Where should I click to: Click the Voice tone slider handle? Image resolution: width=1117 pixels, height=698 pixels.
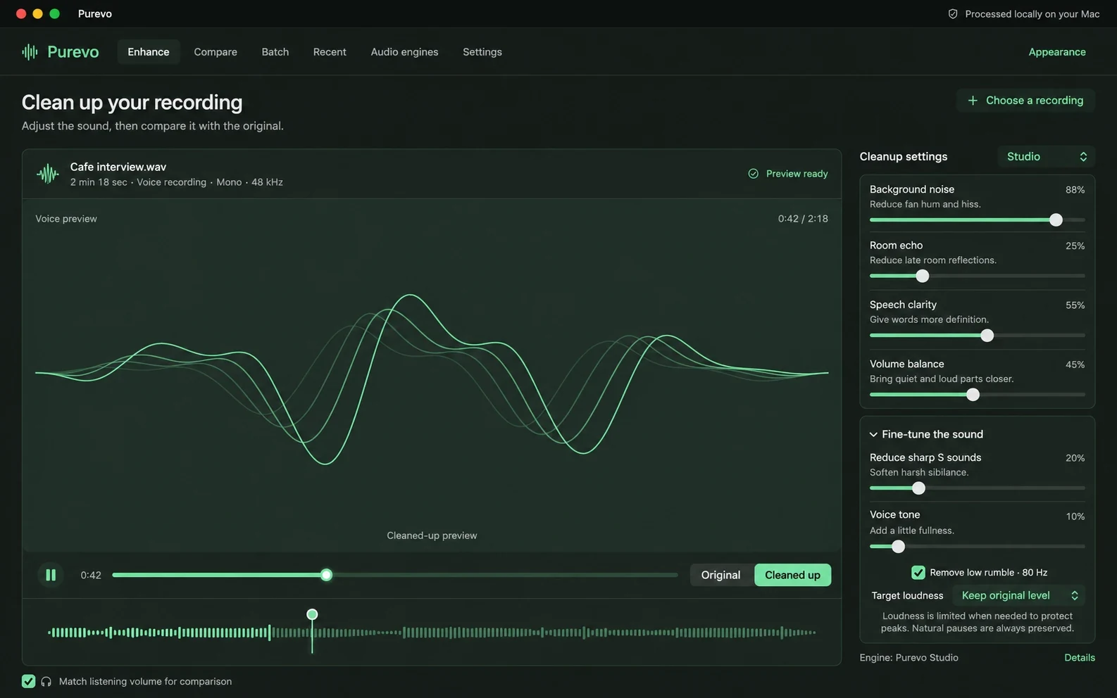898,547
